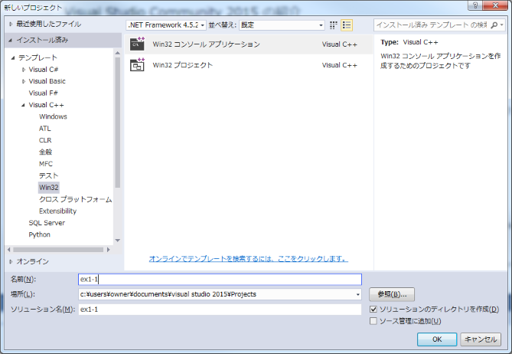
Task: Select the MFC template category
Action: click(x=46, y=164)
